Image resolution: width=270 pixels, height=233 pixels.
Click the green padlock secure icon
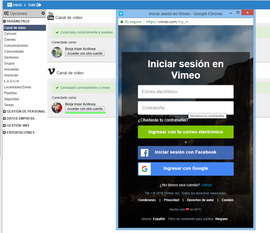point(122,21)
